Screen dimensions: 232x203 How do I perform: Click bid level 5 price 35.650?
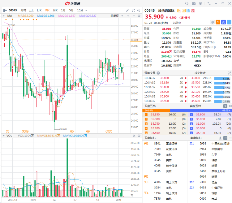pos(155,133)
